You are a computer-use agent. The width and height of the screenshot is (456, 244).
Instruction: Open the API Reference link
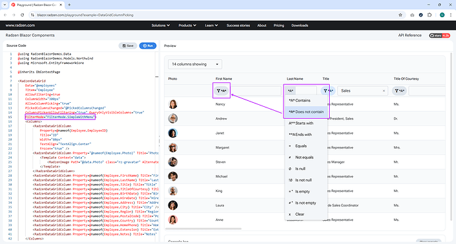(410, 36)
